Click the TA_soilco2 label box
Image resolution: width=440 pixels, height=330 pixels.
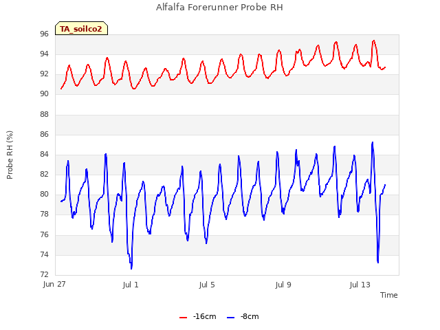pyautogui.click(x=81, y=28)
